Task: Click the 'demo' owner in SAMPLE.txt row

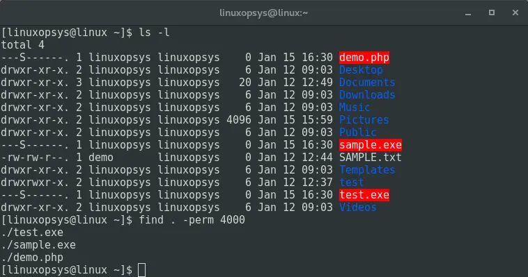Action: (x=101, y=158)
